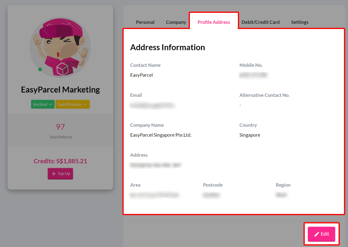The image size is (348, 247).
Task: Click the blurred Address value
Action: click(155, 165)
